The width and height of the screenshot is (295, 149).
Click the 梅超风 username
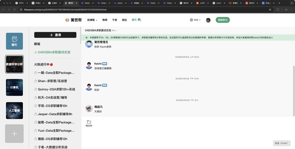pyautogui.click(x=98, y=107)
